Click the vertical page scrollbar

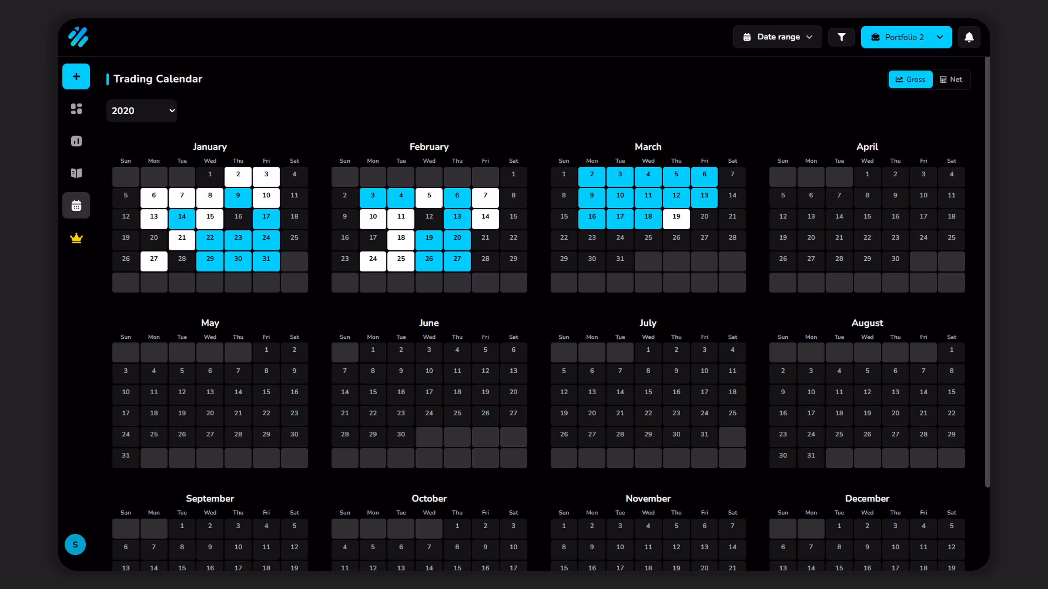(987, 272)
